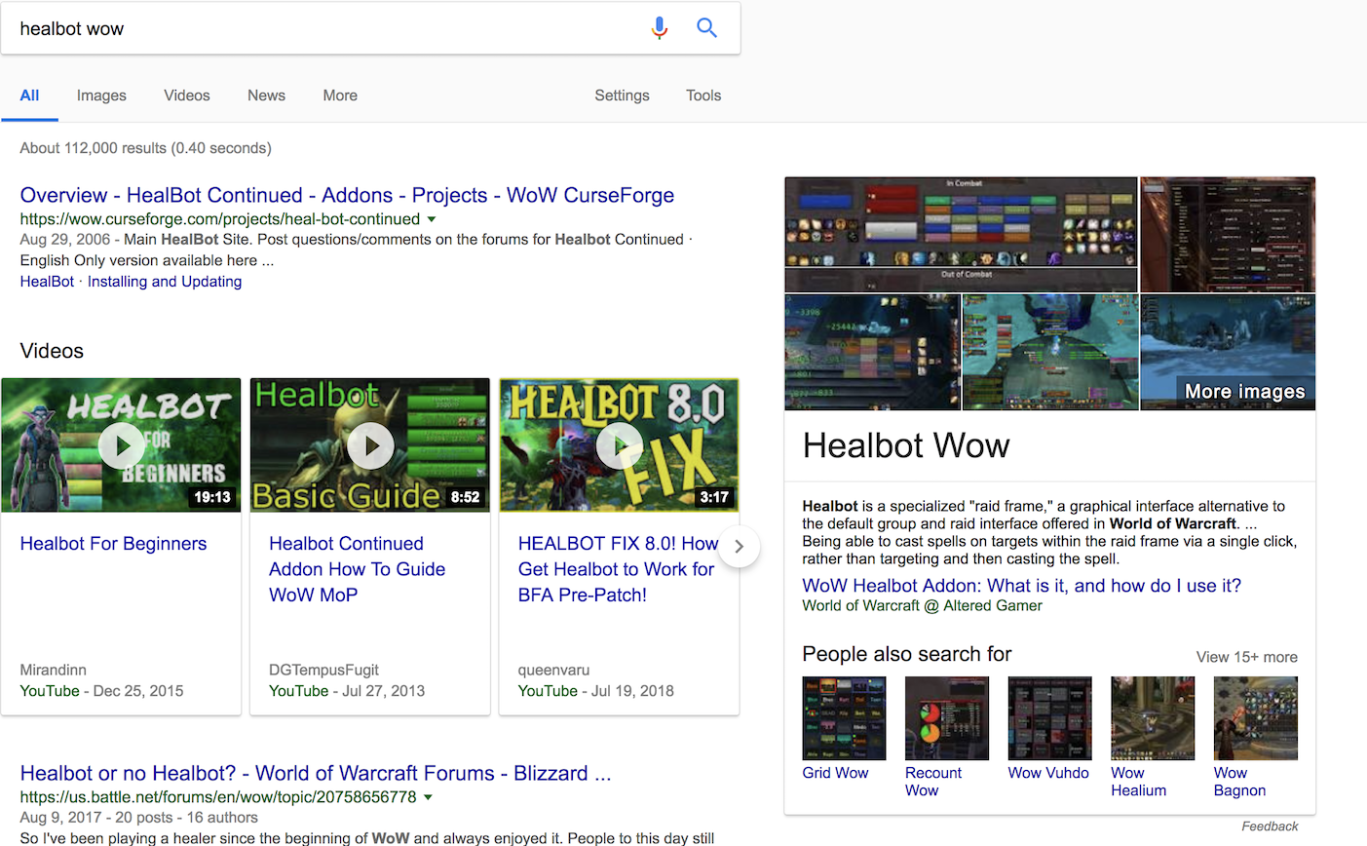The image size is (1367, 846).
Task: Click the Wow Vuhdo thumbnail image
Action: 1049,718
